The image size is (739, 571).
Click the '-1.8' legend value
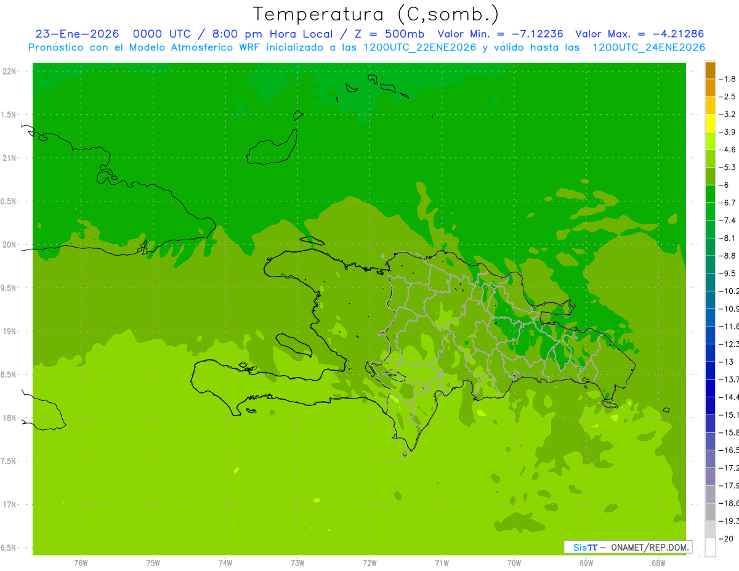point(728,79)
